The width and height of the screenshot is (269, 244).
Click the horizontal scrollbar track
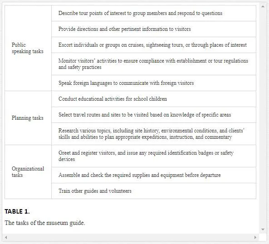[131, 237]
